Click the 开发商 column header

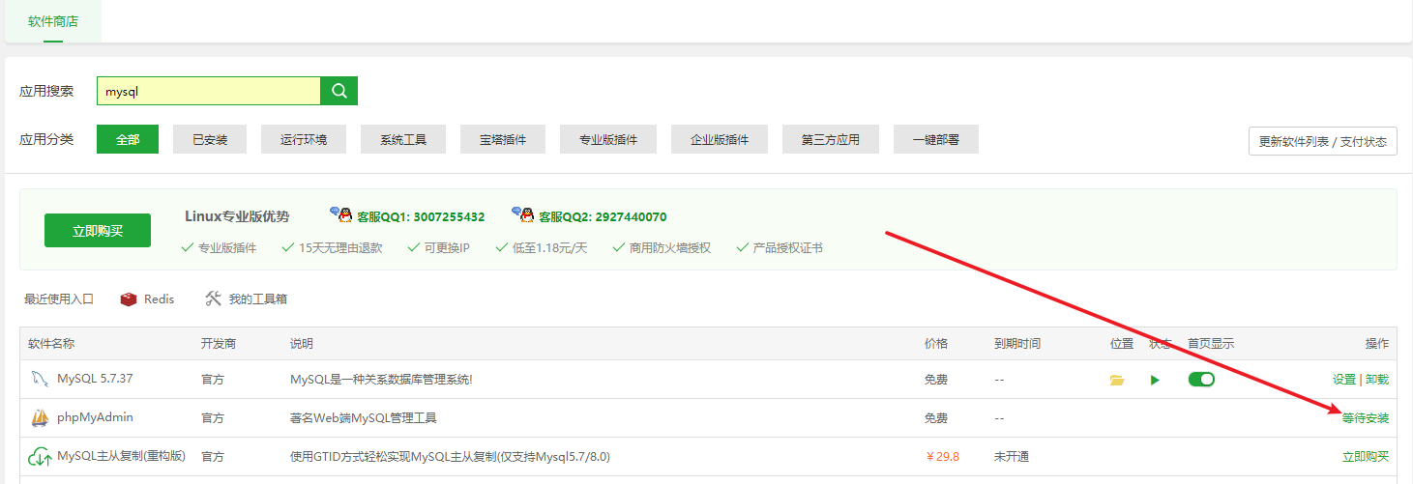point(219,344)
